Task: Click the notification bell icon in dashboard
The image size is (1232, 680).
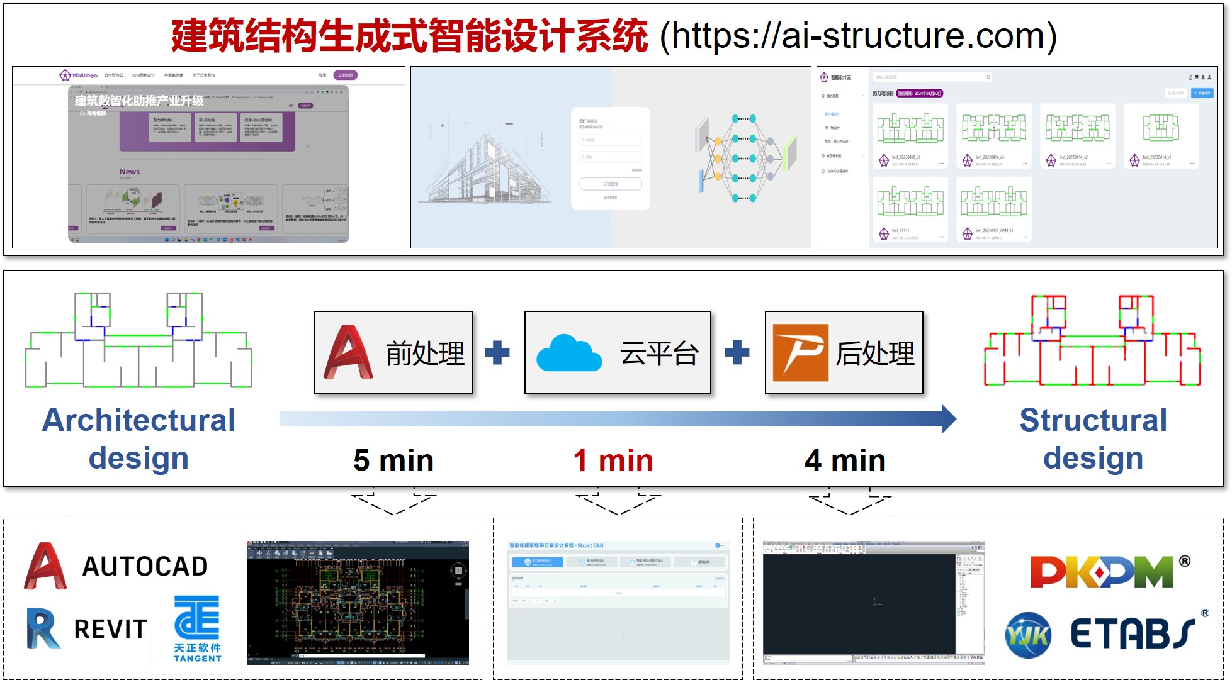Action: pyautogui.click(x=1203, y=77)
